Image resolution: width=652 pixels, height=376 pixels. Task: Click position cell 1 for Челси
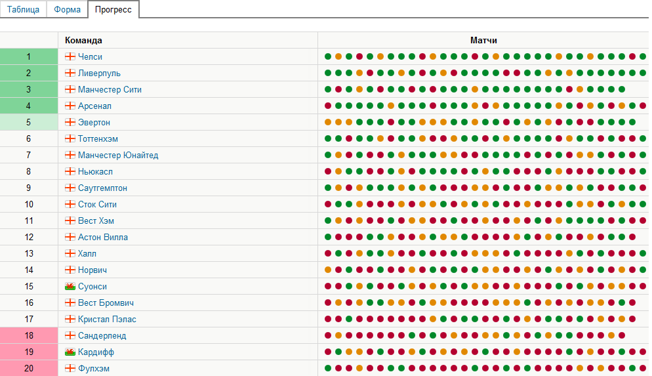pyautogui.click(x=29, y=56)
